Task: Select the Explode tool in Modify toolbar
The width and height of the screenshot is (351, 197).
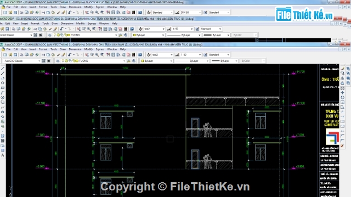Action: [342, 146]
